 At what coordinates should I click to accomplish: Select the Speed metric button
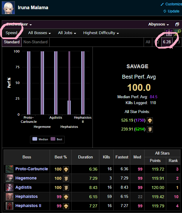click(x=11, y=33)
